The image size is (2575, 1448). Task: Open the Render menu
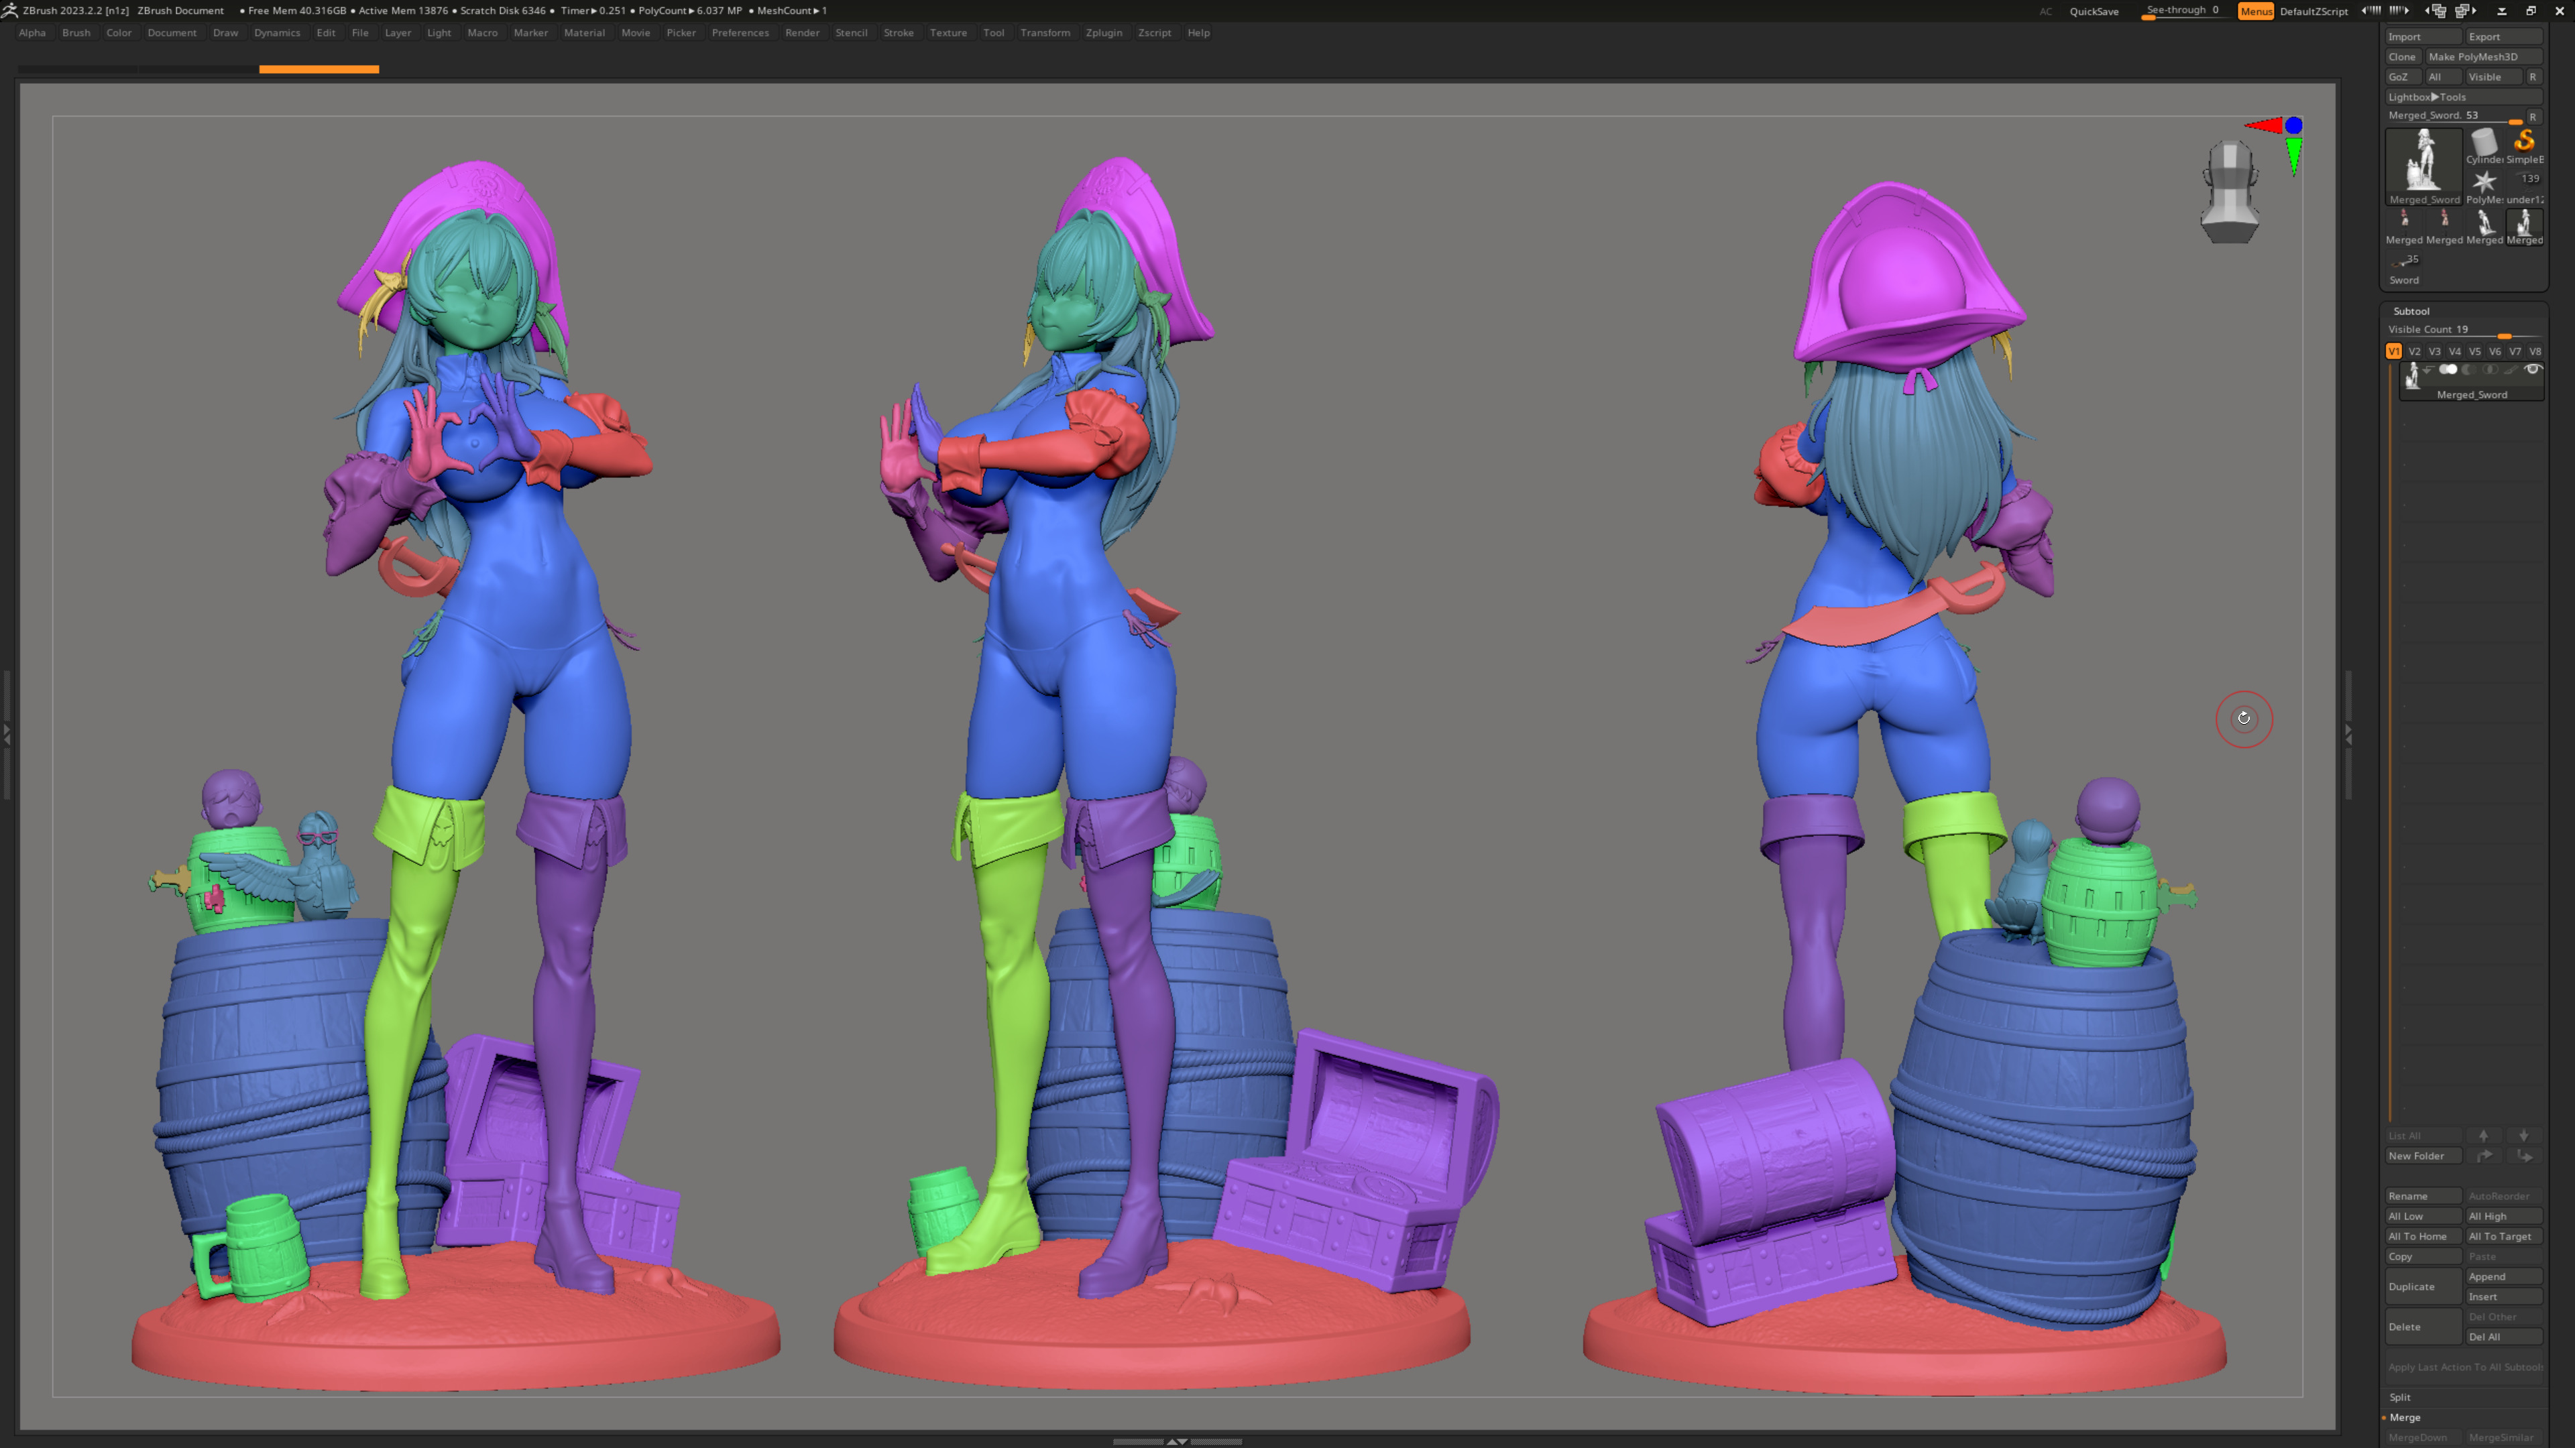pyautogui.click(x=802, y=33)
